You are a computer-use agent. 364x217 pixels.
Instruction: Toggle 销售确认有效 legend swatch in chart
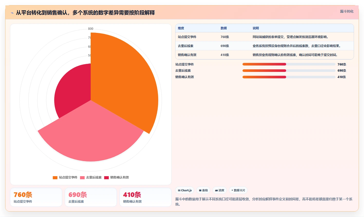pos(106,177)
